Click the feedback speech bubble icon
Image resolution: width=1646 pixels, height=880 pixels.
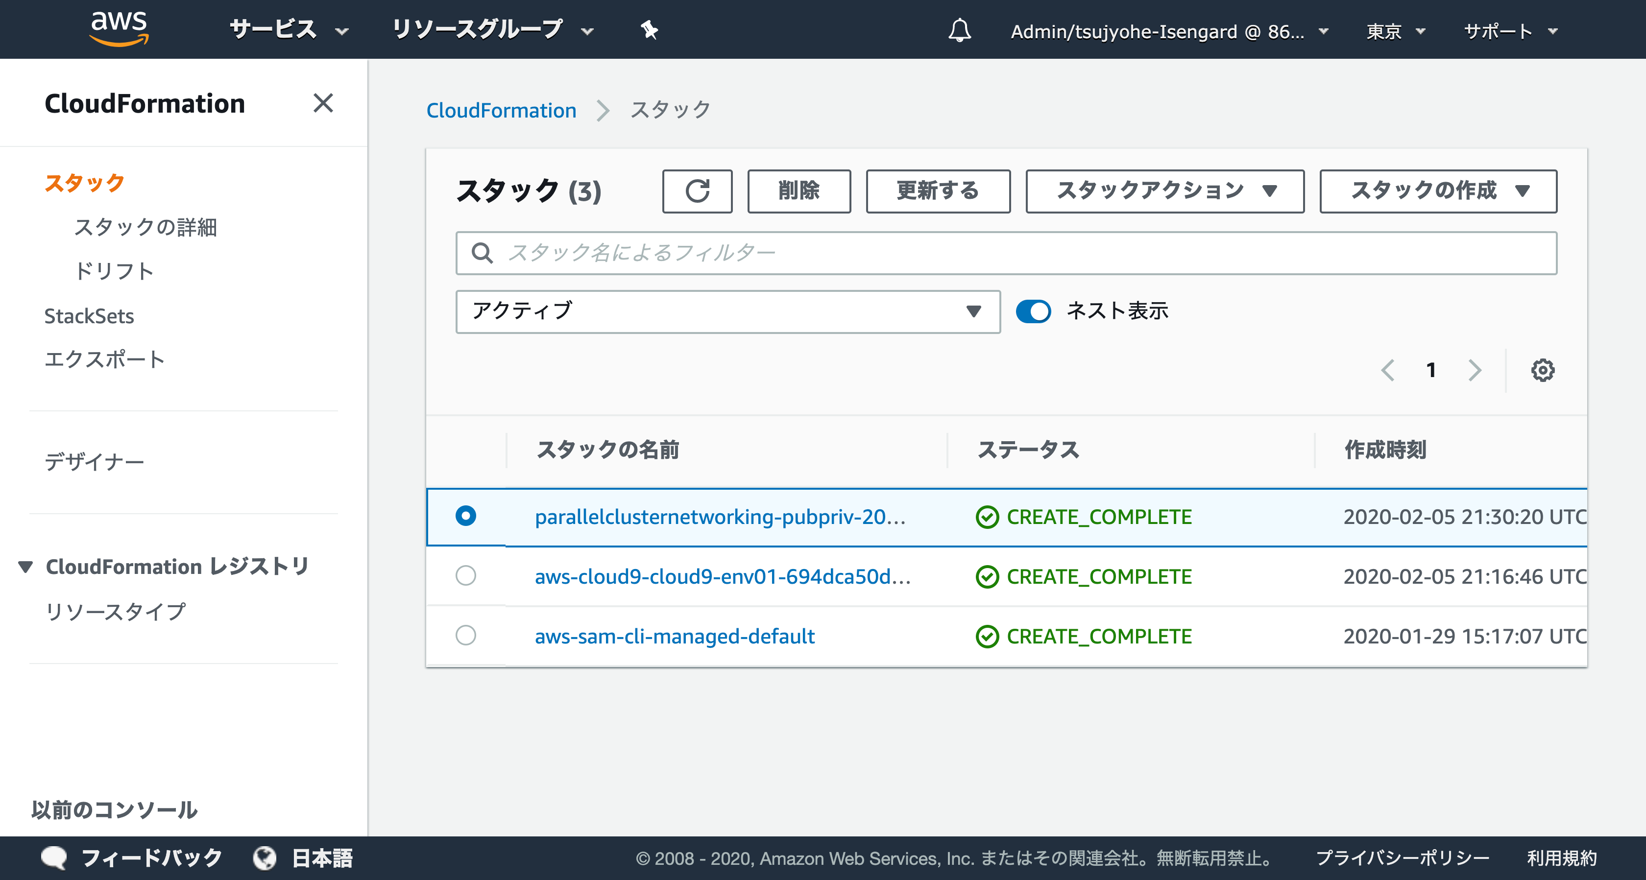click(x=54, y=857)
